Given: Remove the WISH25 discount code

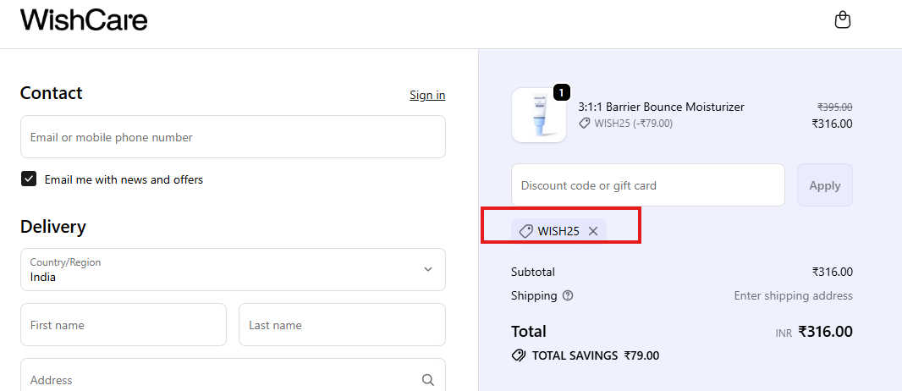Looking at the screenshot, I should [593, 231].
